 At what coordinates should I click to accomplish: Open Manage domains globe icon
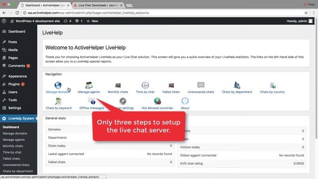[58, 85]
